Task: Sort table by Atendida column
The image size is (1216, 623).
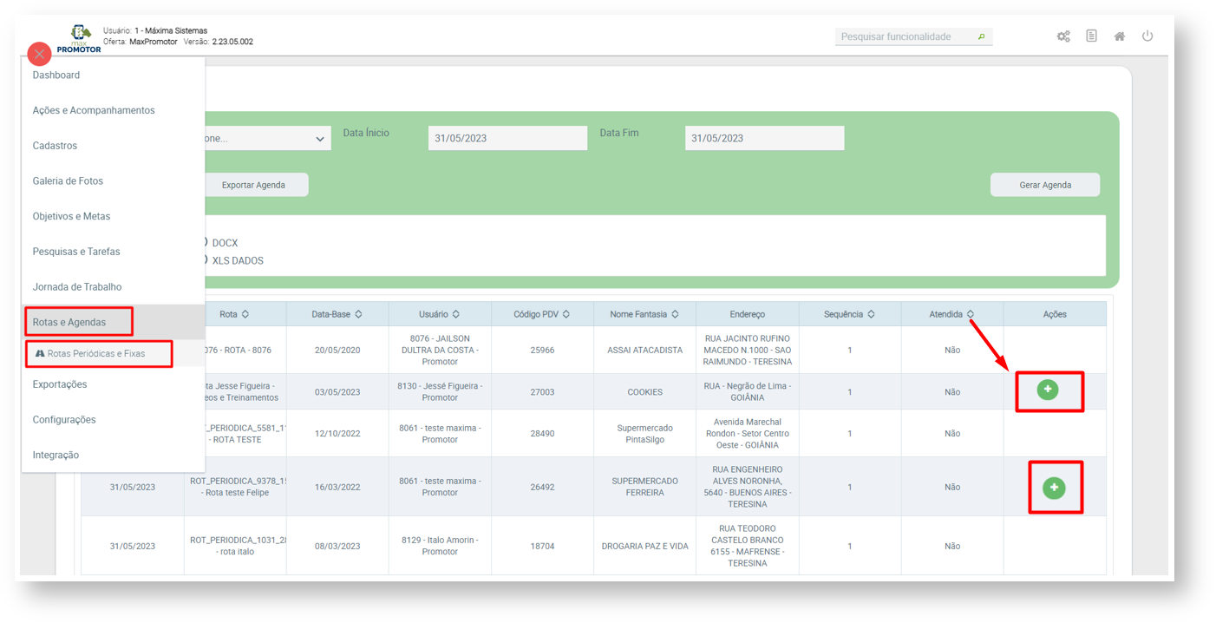Action: (951, 314)
